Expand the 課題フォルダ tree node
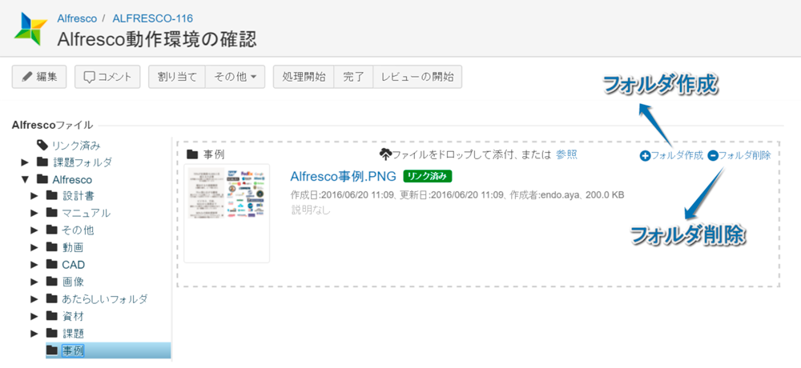The width and height of the screenshot is (801, 368). 24,162
